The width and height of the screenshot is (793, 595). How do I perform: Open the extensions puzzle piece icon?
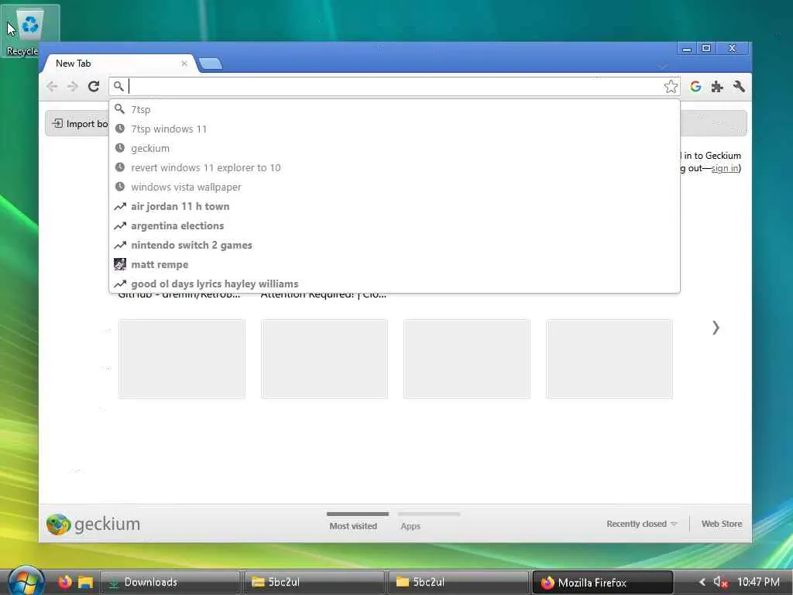(716, 87)
